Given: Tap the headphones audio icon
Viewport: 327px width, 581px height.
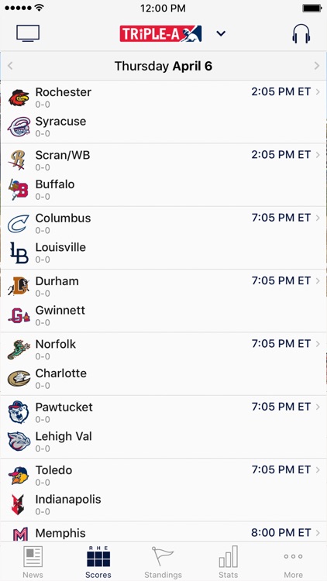Looking at the screenshot, I should [301, 34].
